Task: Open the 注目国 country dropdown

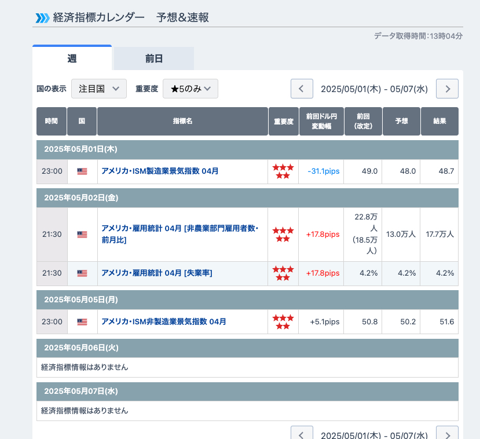Action: [x=99, y=89]
